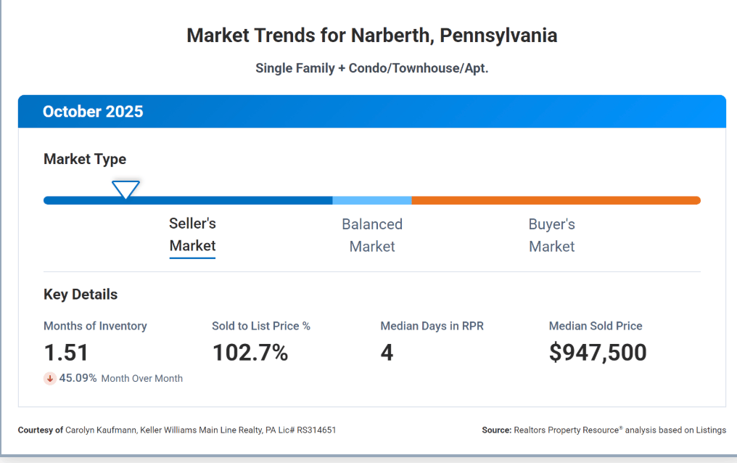Click the Months of Inventory label
This screenshot has height=463, width=737.
[x=95, y=326]
